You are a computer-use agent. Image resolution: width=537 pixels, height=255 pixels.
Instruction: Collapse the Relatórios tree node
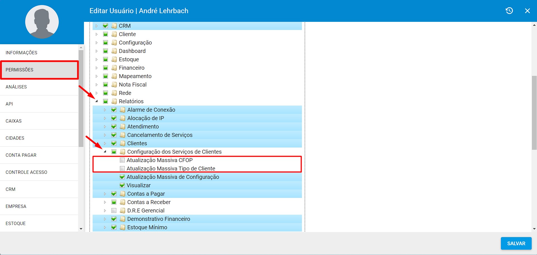[x=97, y=101]
